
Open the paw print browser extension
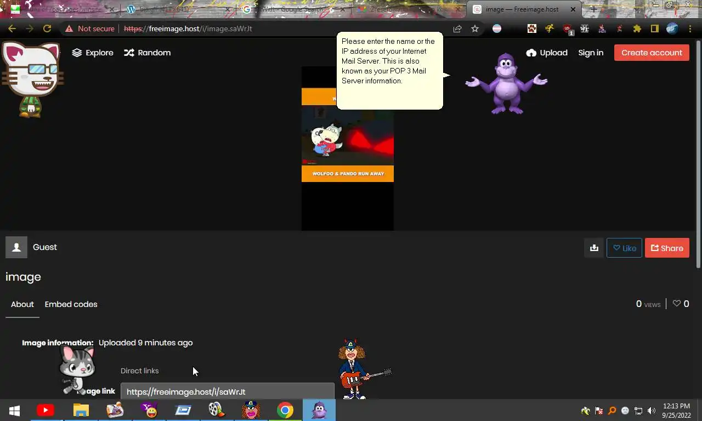[x=532, y=29]
